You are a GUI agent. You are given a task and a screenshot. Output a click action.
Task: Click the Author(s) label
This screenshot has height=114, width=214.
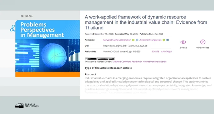point(89,40)
